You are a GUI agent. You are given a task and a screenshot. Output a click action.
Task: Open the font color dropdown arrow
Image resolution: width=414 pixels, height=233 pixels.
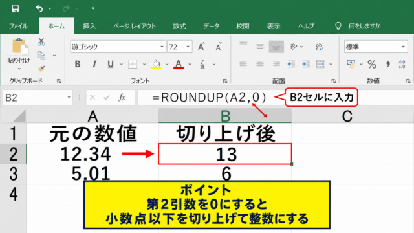(190, 64)
